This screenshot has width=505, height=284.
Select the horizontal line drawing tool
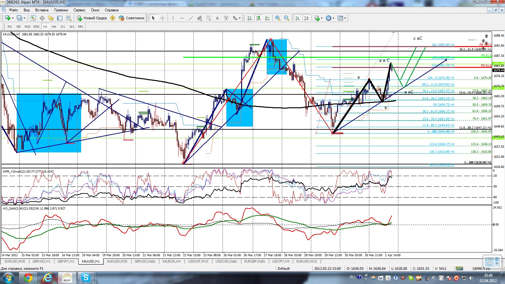[182, 18]
